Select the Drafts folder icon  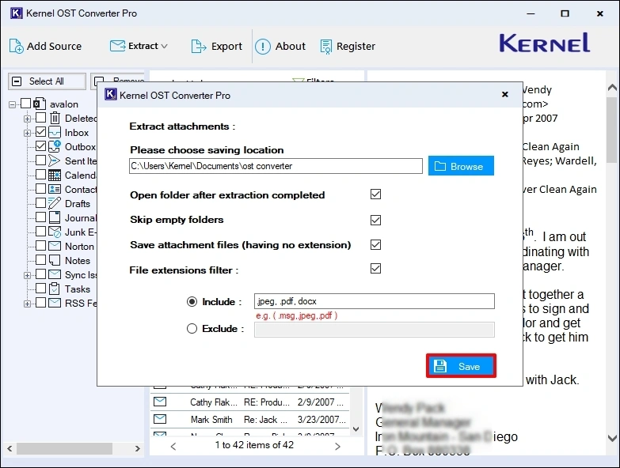click(x=55, y=204)
